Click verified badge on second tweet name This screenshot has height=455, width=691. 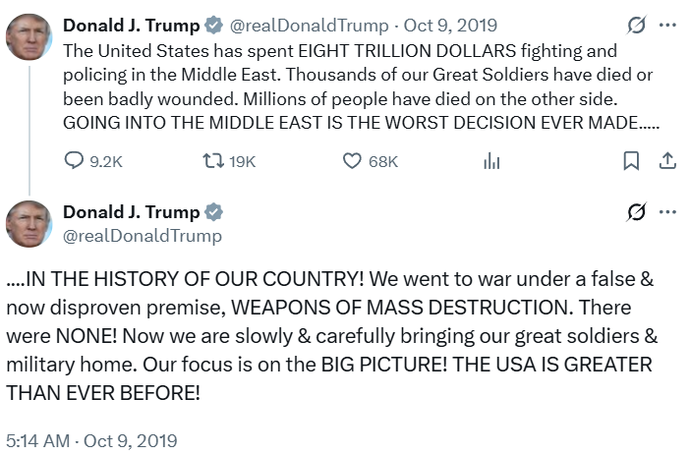click(213, 212)
